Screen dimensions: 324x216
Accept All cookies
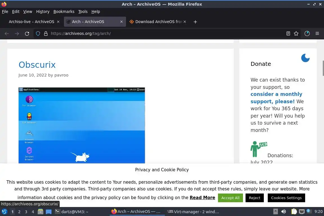pyautogui.click(x=230, y=198)
